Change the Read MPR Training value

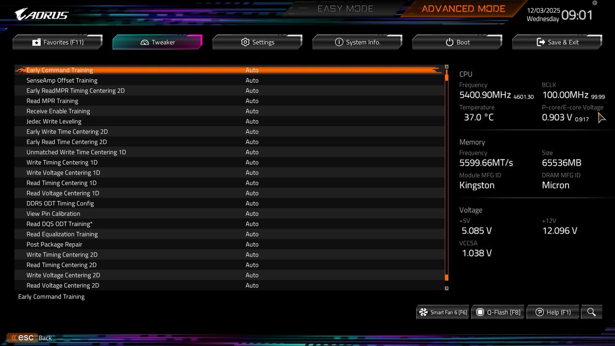coord(252,101)
